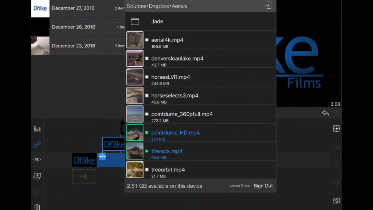
Task: Tap the pointdume_360pfull.mp4 thumbnail
Action: (x=135, y=114)
